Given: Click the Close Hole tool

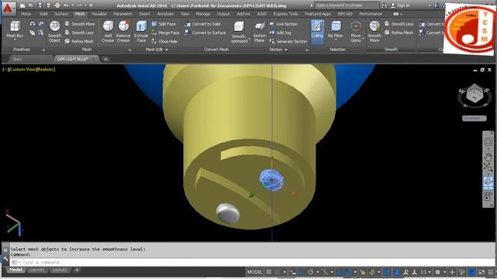Looking at the screenshot, I should click(164, 41).
